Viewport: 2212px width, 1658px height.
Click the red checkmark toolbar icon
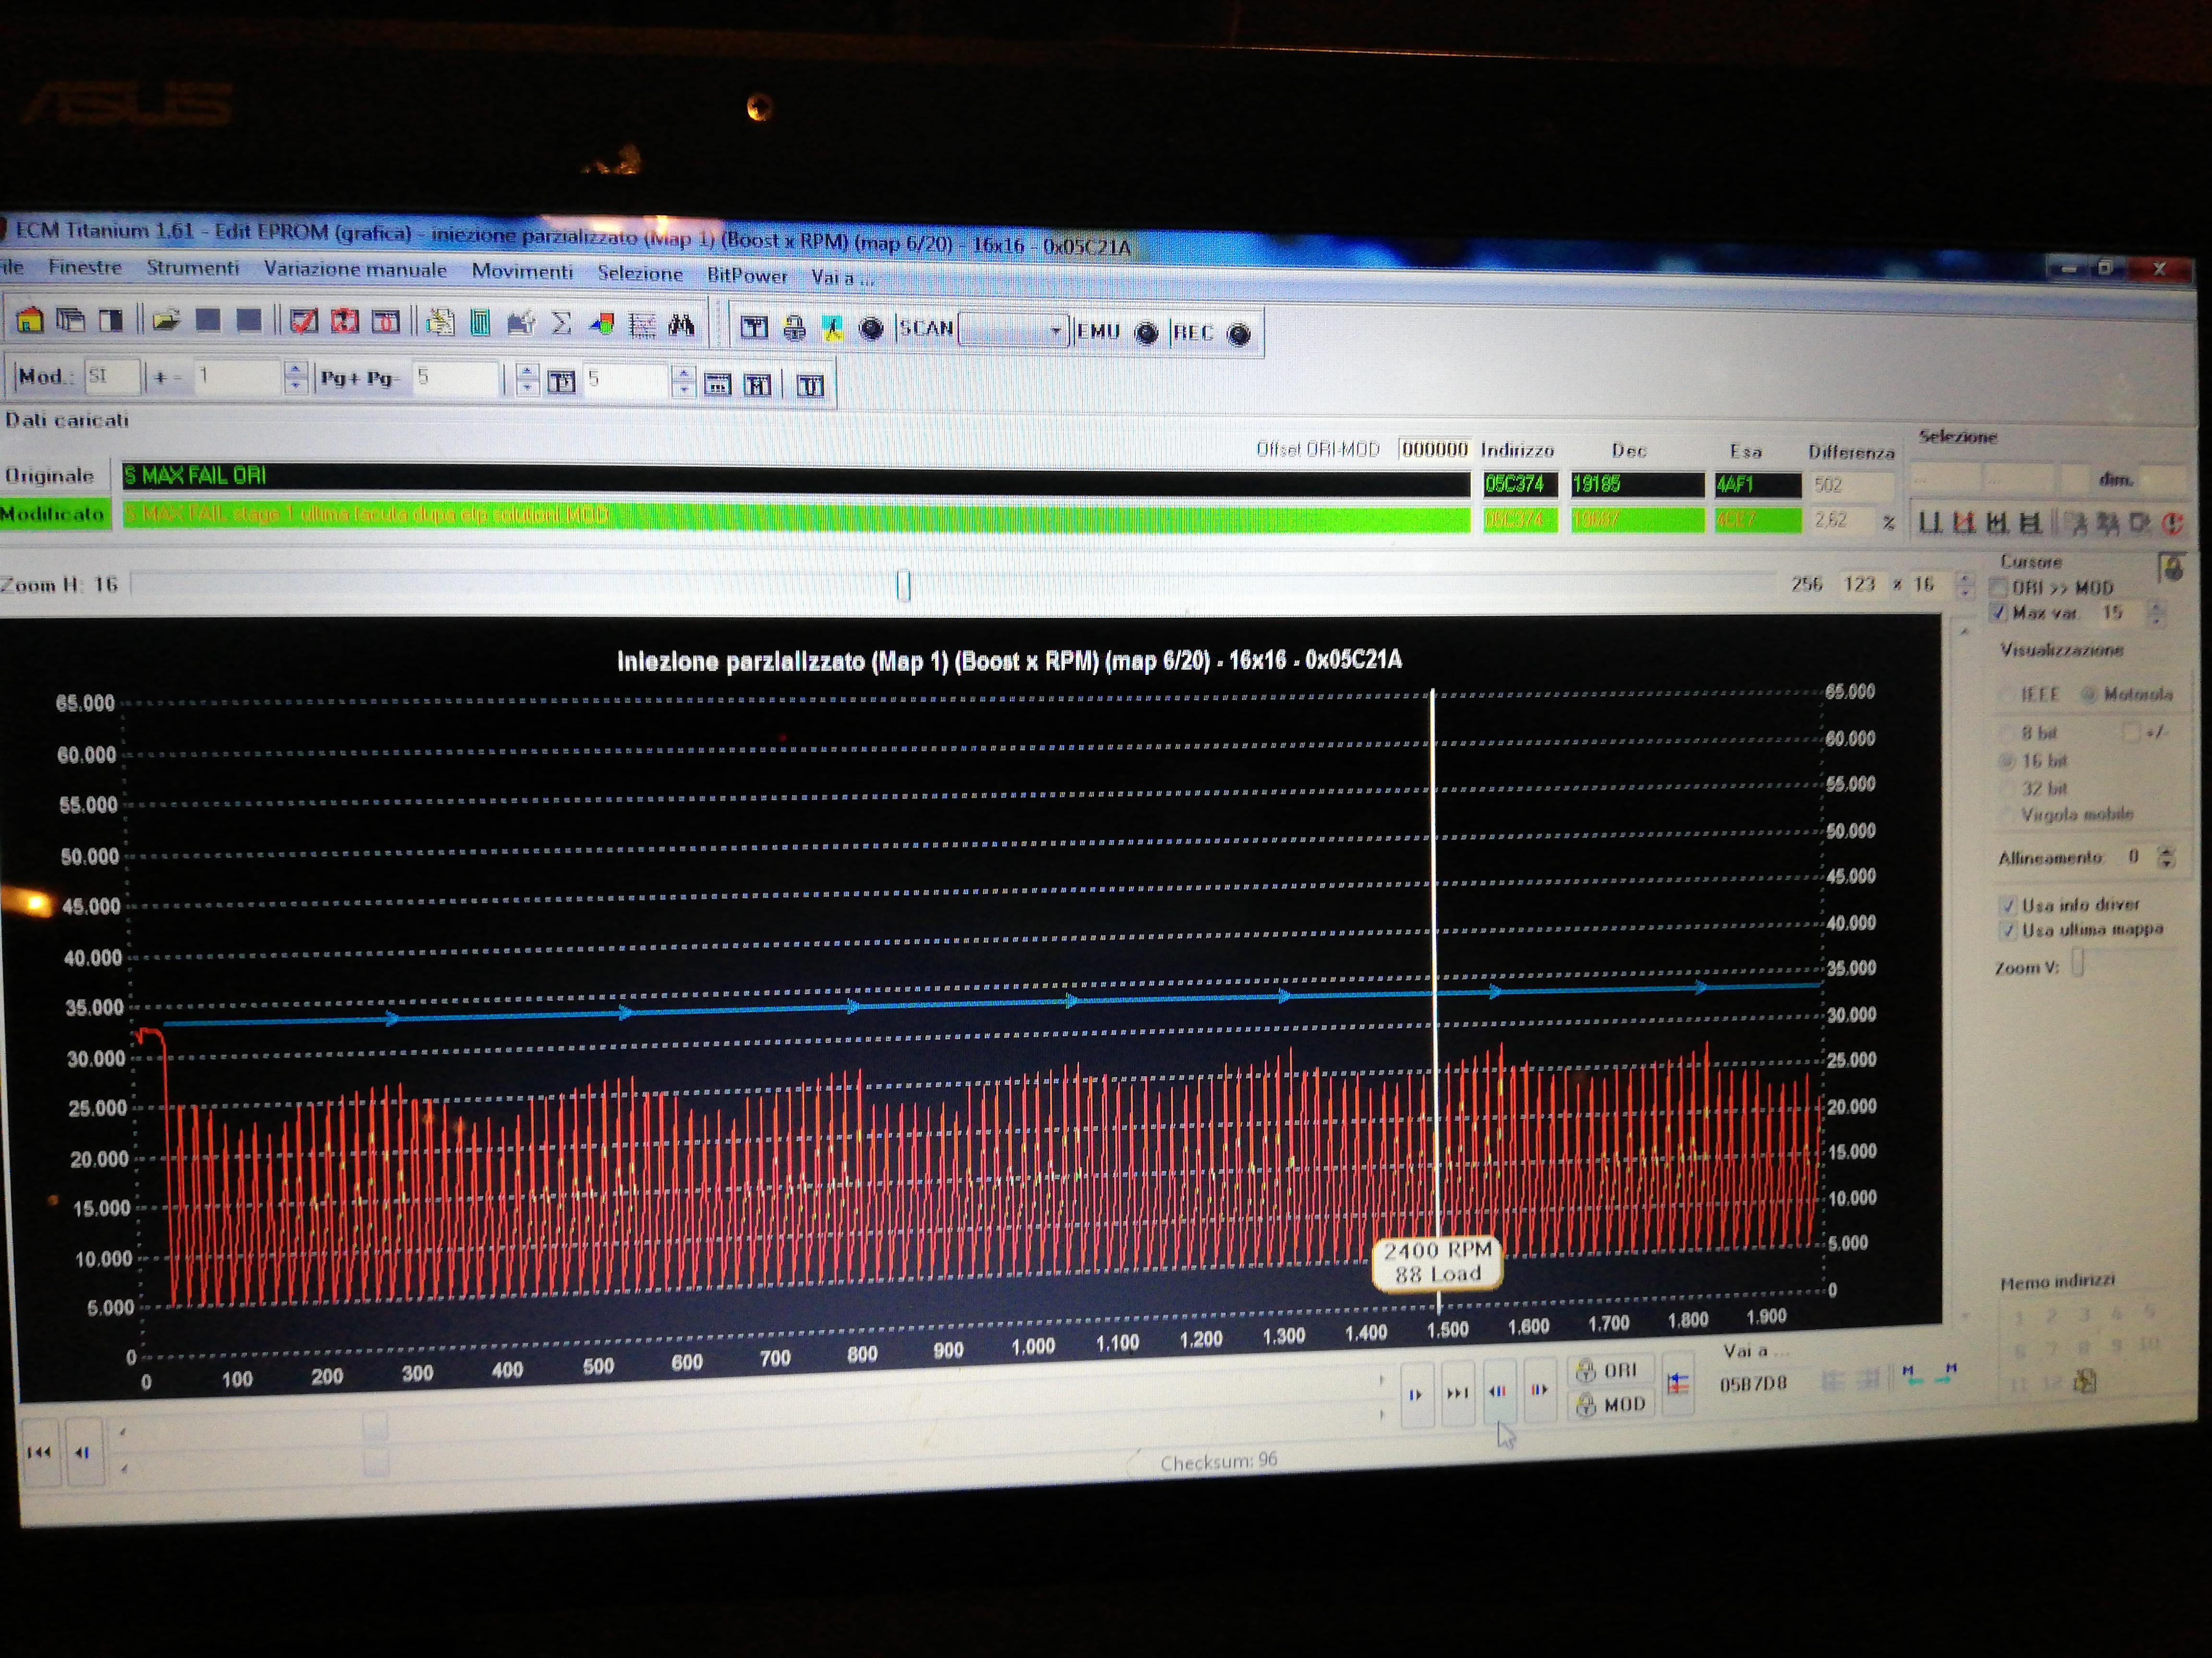303,322
